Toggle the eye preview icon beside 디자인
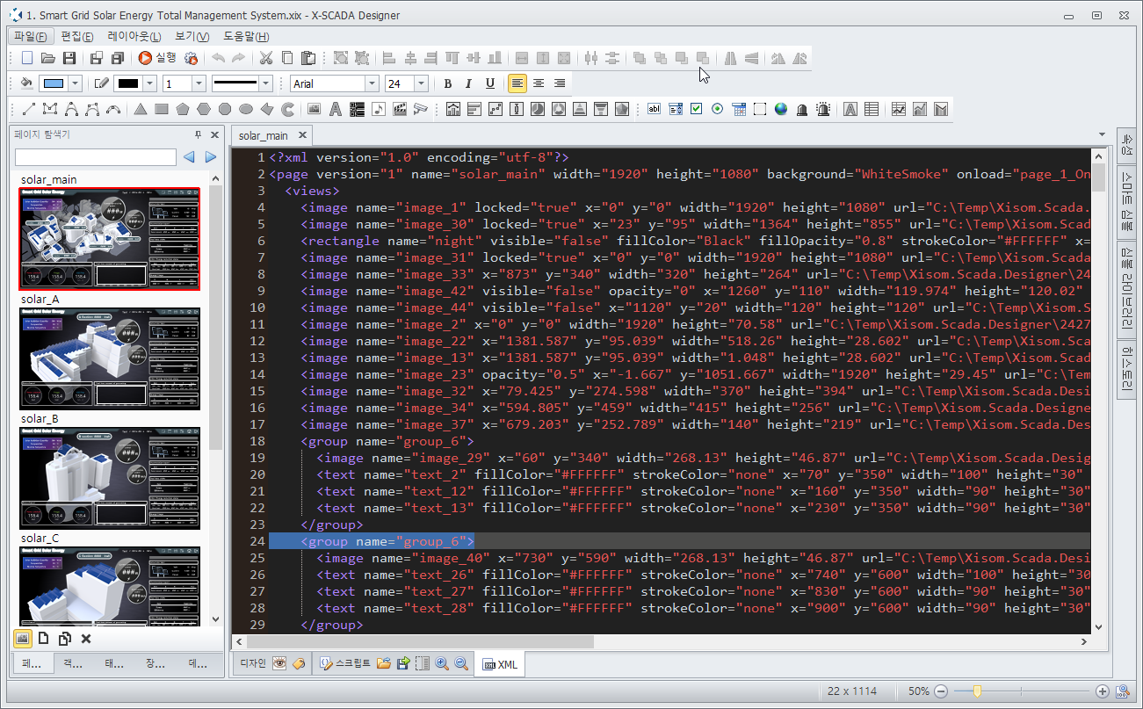This screenshot has width=1143, height=709. pos(279,664)
